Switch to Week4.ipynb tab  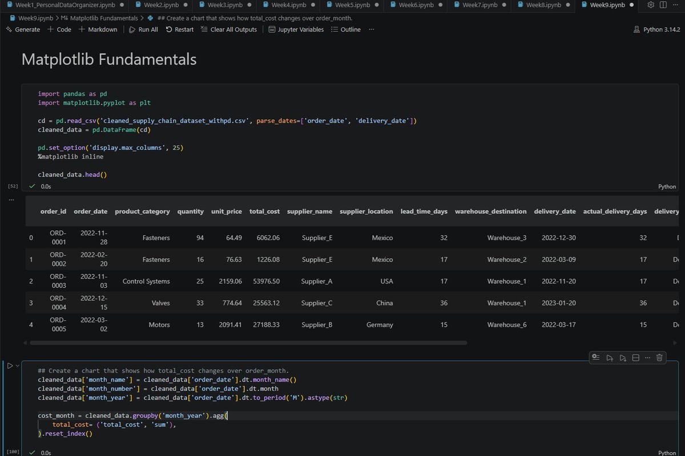(288, 5)
